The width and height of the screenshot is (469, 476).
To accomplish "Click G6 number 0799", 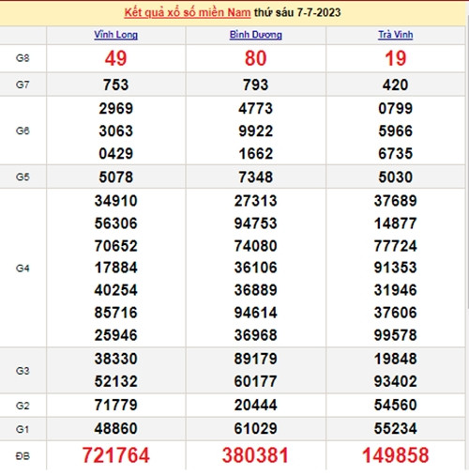I will click(396, 108).
